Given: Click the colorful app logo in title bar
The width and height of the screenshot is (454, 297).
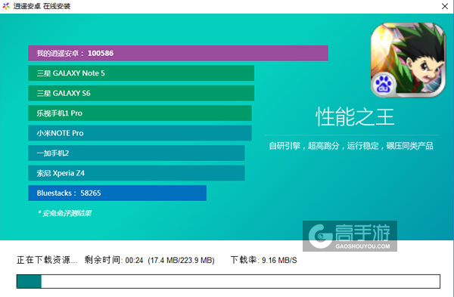Looking at the screenshot, I should pyautogui.click(x=6, y=6).
